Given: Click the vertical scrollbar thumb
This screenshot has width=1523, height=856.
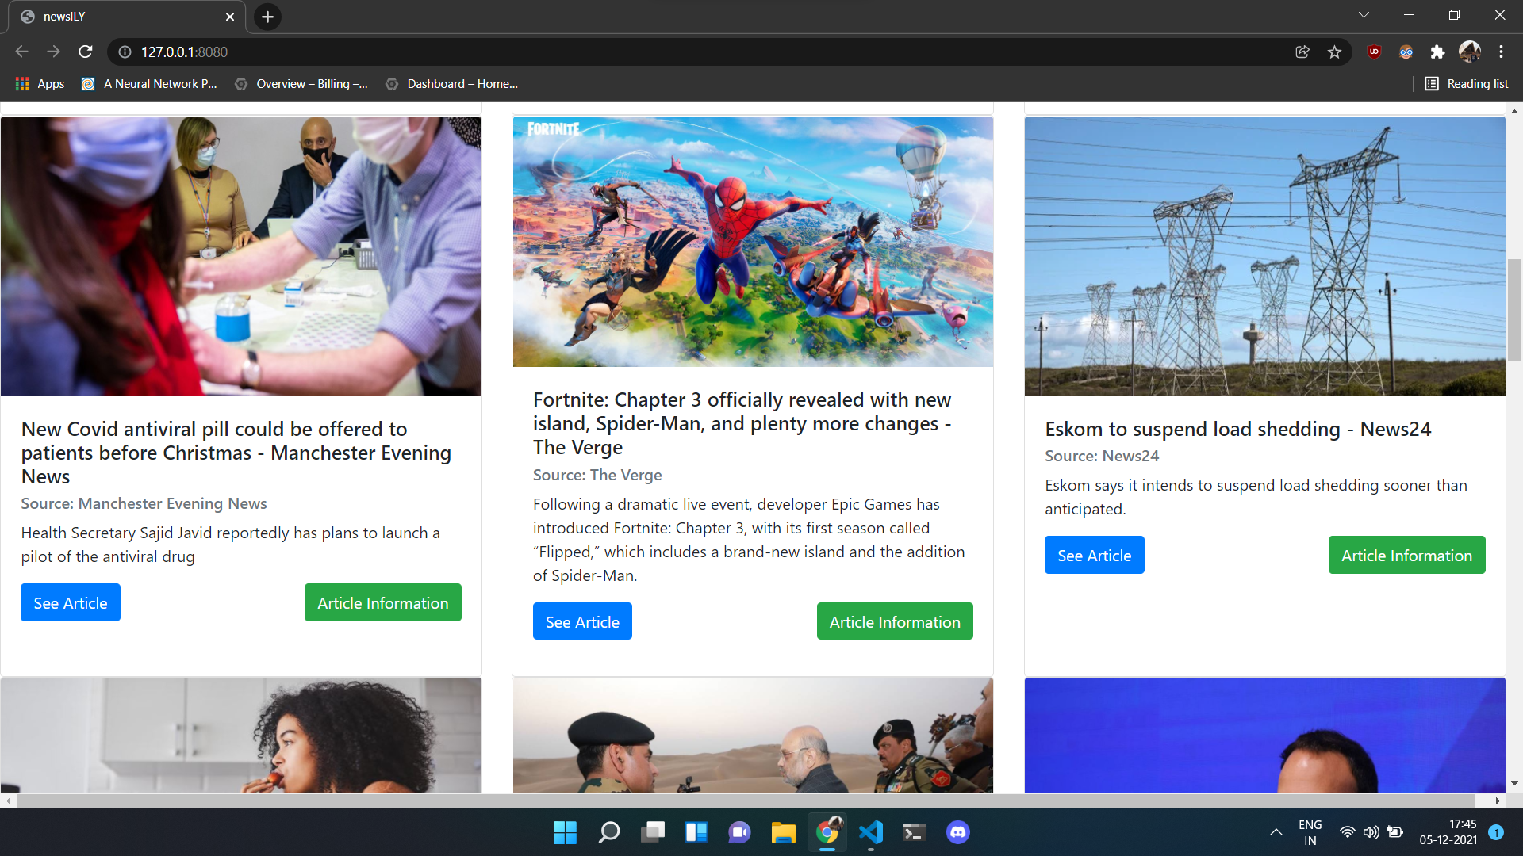Looking at the screenshot, I should [x=1514, y=309].
